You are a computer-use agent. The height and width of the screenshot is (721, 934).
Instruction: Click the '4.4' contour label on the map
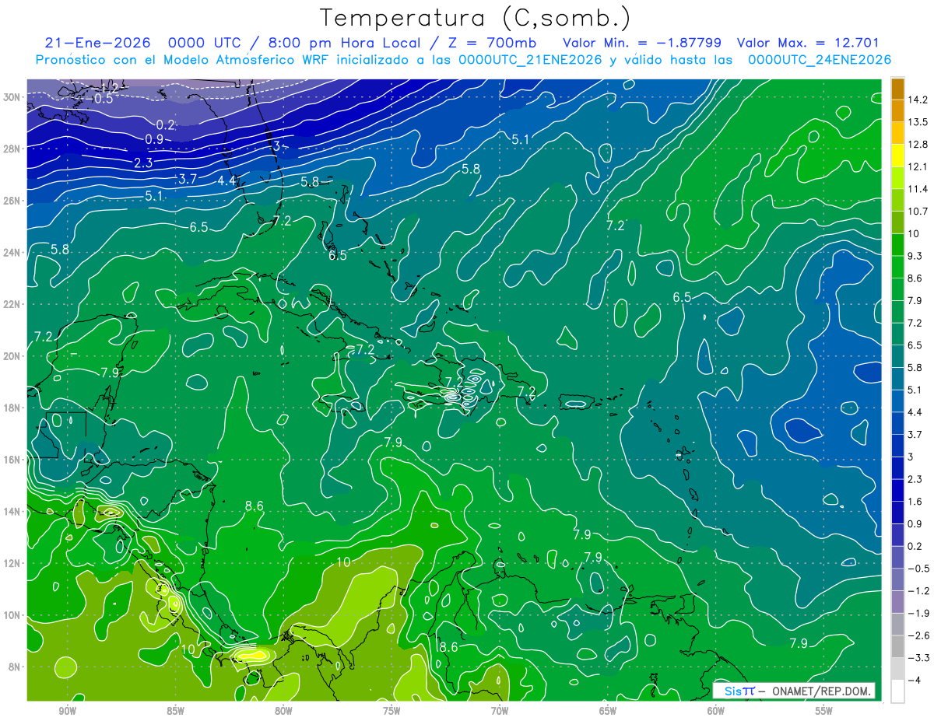coord(226,181)
